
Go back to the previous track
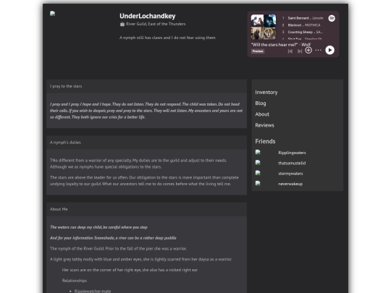coord(290,51)
